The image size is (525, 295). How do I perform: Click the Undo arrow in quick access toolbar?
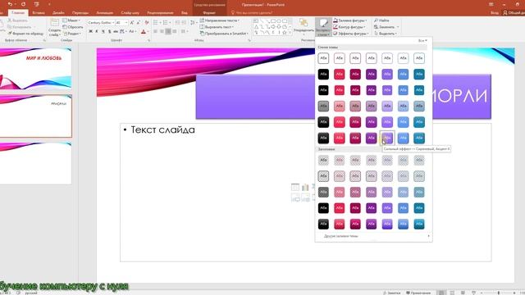[10, 4]
